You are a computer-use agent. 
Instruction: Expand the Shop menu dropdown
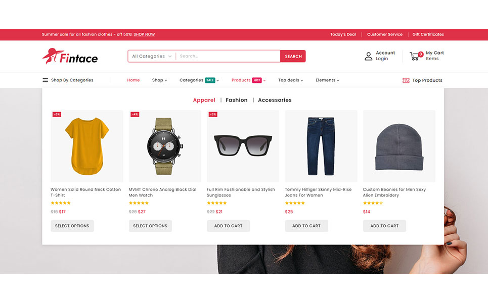point(159,80)
